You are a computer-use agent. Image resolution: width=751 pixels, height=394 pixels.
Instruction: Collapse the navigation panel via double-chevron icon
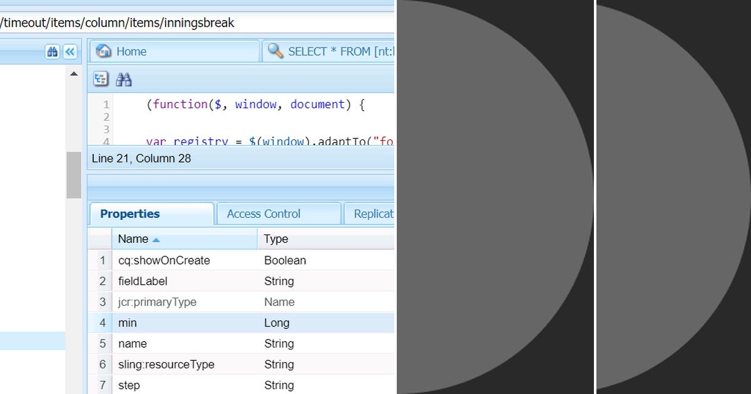(69, 51)
